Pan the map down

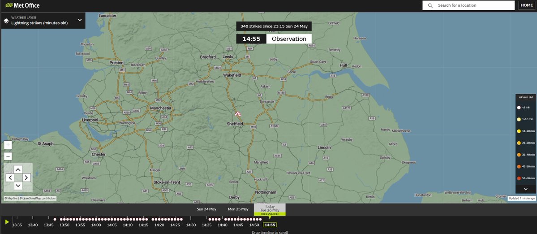click(18, 186)
